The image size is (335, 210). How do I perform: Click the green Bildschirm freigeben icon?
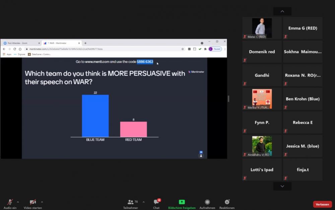(182, 202)
